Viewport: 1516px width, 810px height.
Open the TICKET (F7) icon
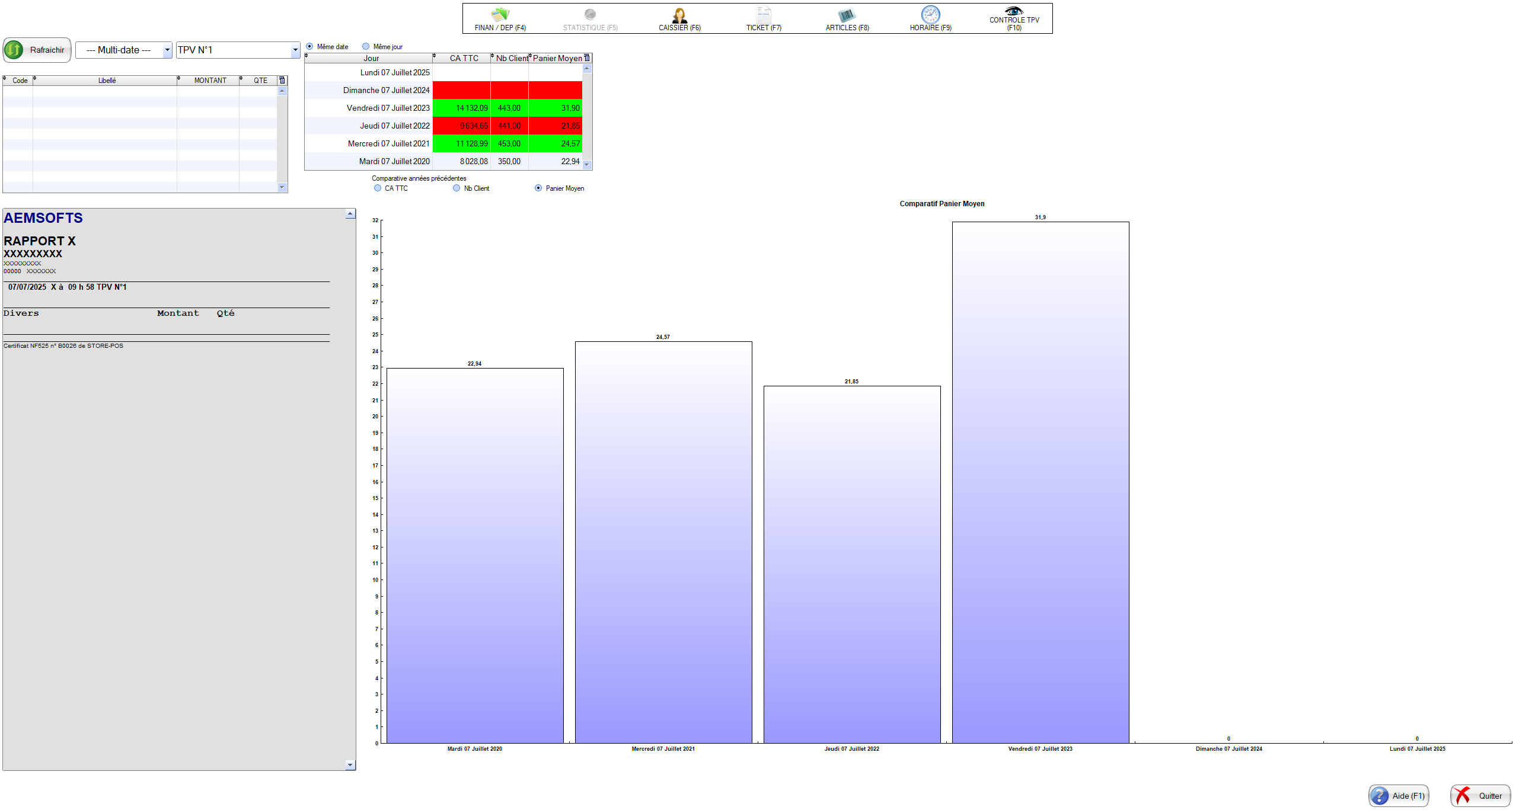click(764, 15)
